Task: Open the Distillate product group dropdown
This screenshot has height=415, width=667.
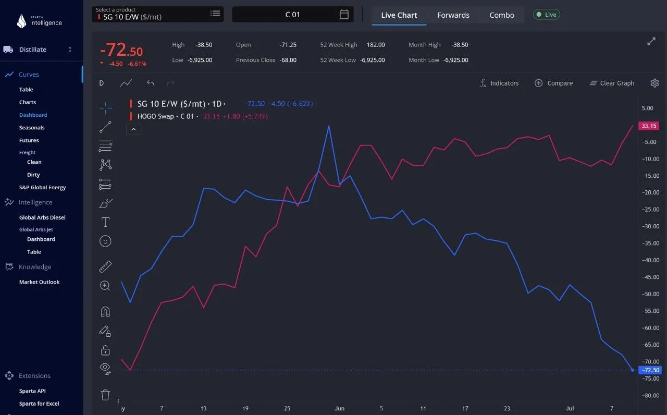Action: coord(38,50)
